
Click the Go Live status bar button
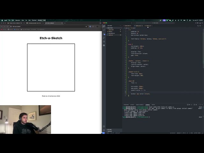coord(197,133)
